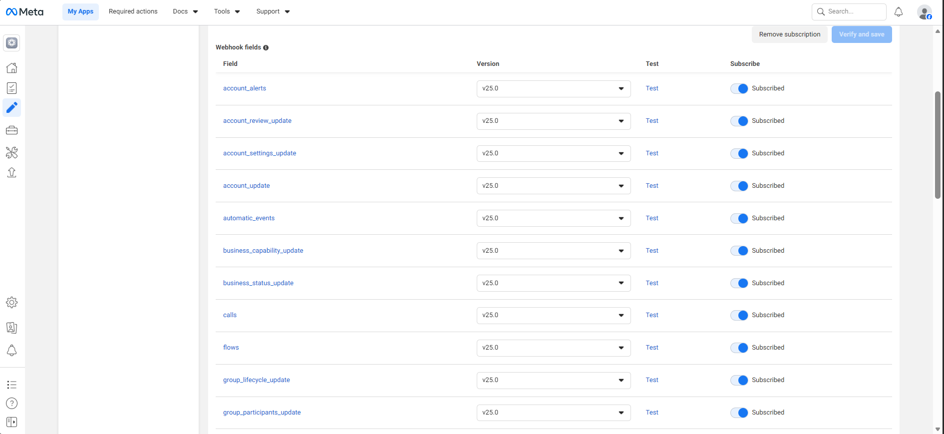Viewport: 944px width, 434px height.
Task: Open the help question mark icon
Action: point(12,404)
